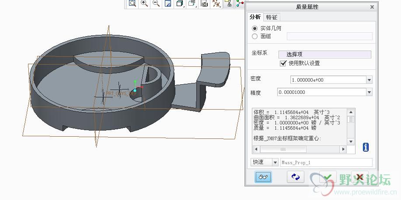Click the 曲面面积 result line
Image resolution: width=401 pixels, height=200 pixels.
pos(296,117)
